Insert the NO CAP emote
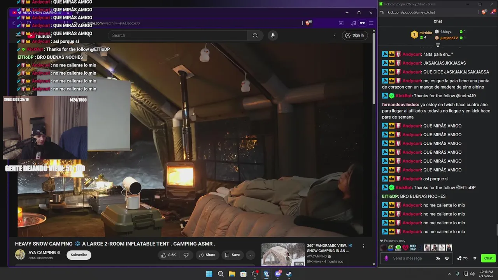The width and height of the screenshot is (498, 280). [x=412, y=248]
